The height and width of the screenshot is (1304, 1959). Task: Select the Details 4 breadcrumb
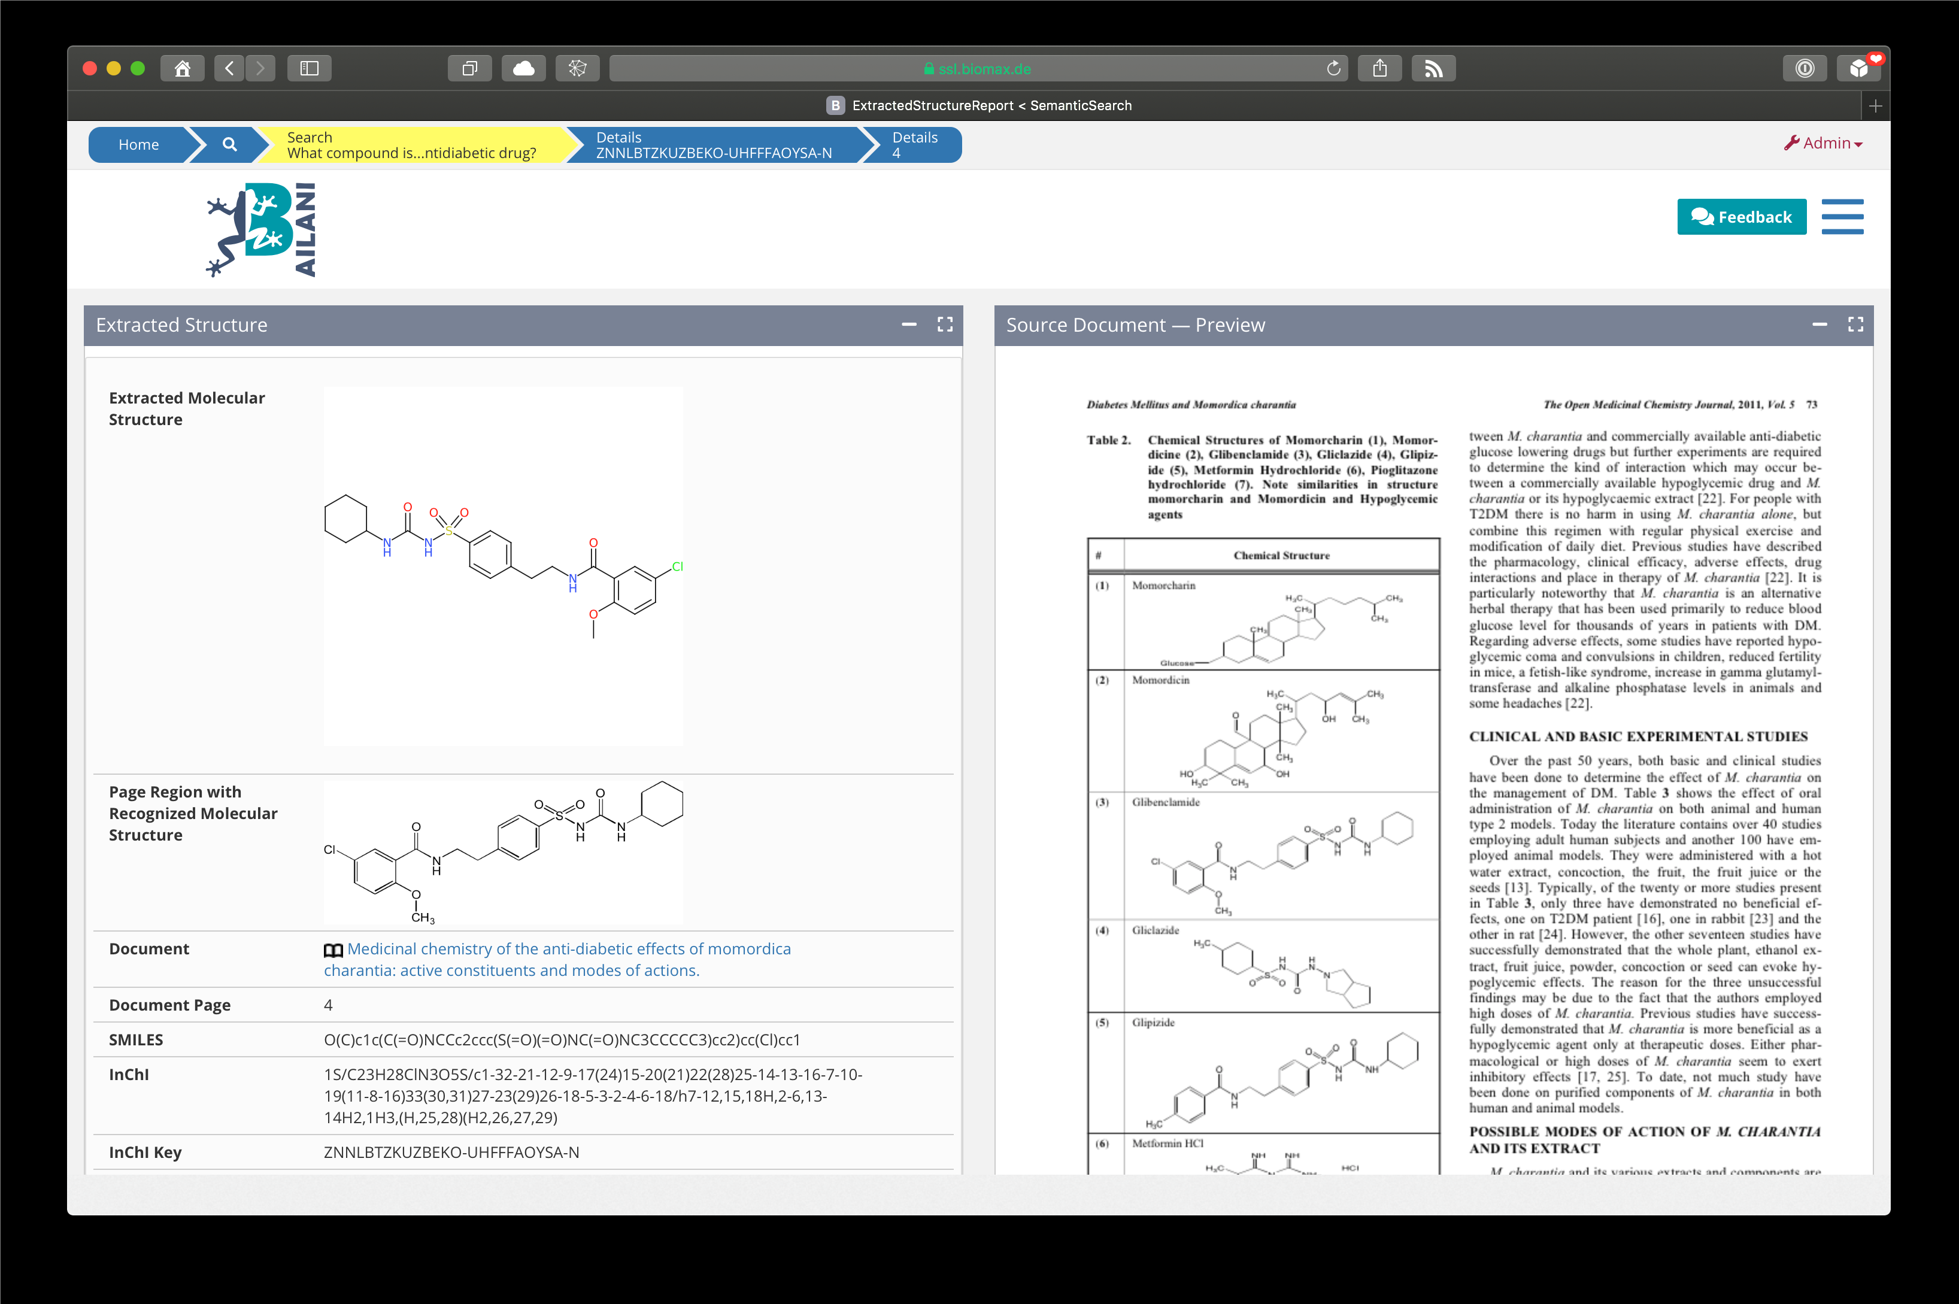pos(915,145)
